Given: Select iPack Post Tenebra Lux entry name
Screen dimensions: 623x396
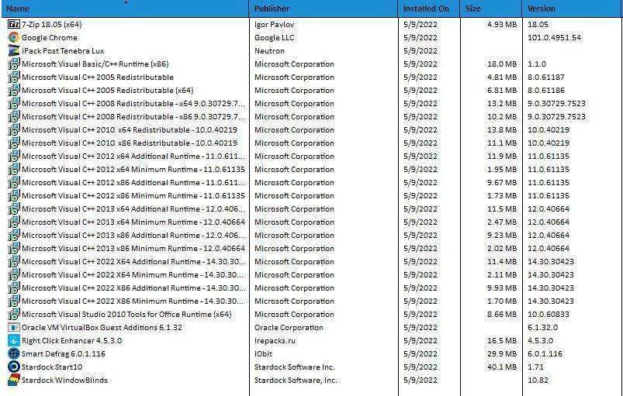Looking at the screenshot, I should tap(63, 51).
